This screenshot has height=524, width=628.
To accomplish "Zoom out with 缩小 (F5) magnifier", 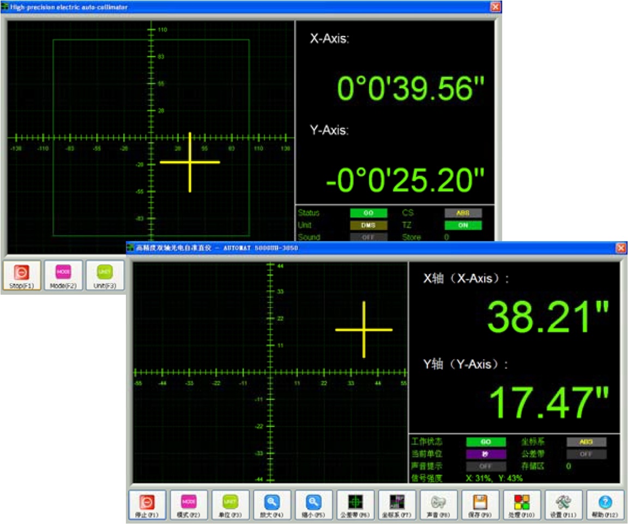I will 313,506.
